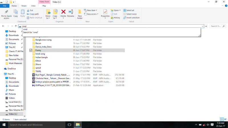228x128 pixels.
Task: Switch to Large icons view
Action: coord(225,119)
